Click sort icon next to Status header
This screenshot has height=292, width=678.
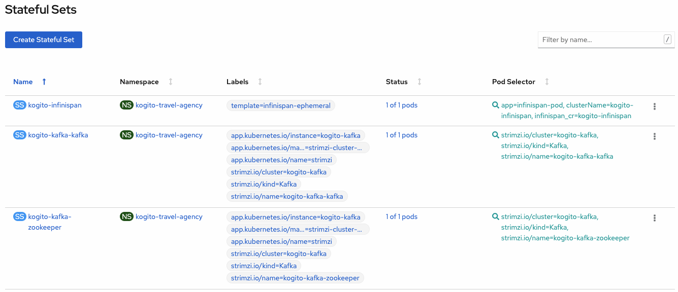click(419, 82)
